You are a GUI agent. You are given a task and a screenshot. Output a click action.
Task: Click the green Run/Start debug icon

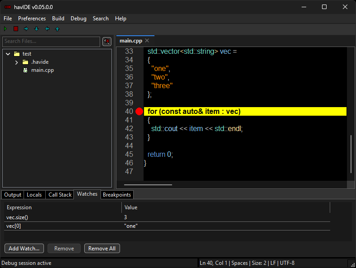pos(5,29)
